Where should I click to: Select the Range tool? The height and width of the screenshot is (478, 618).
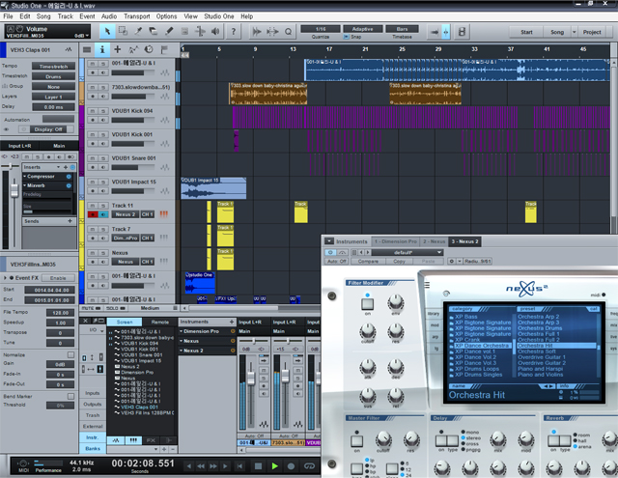tap(123, 31)
